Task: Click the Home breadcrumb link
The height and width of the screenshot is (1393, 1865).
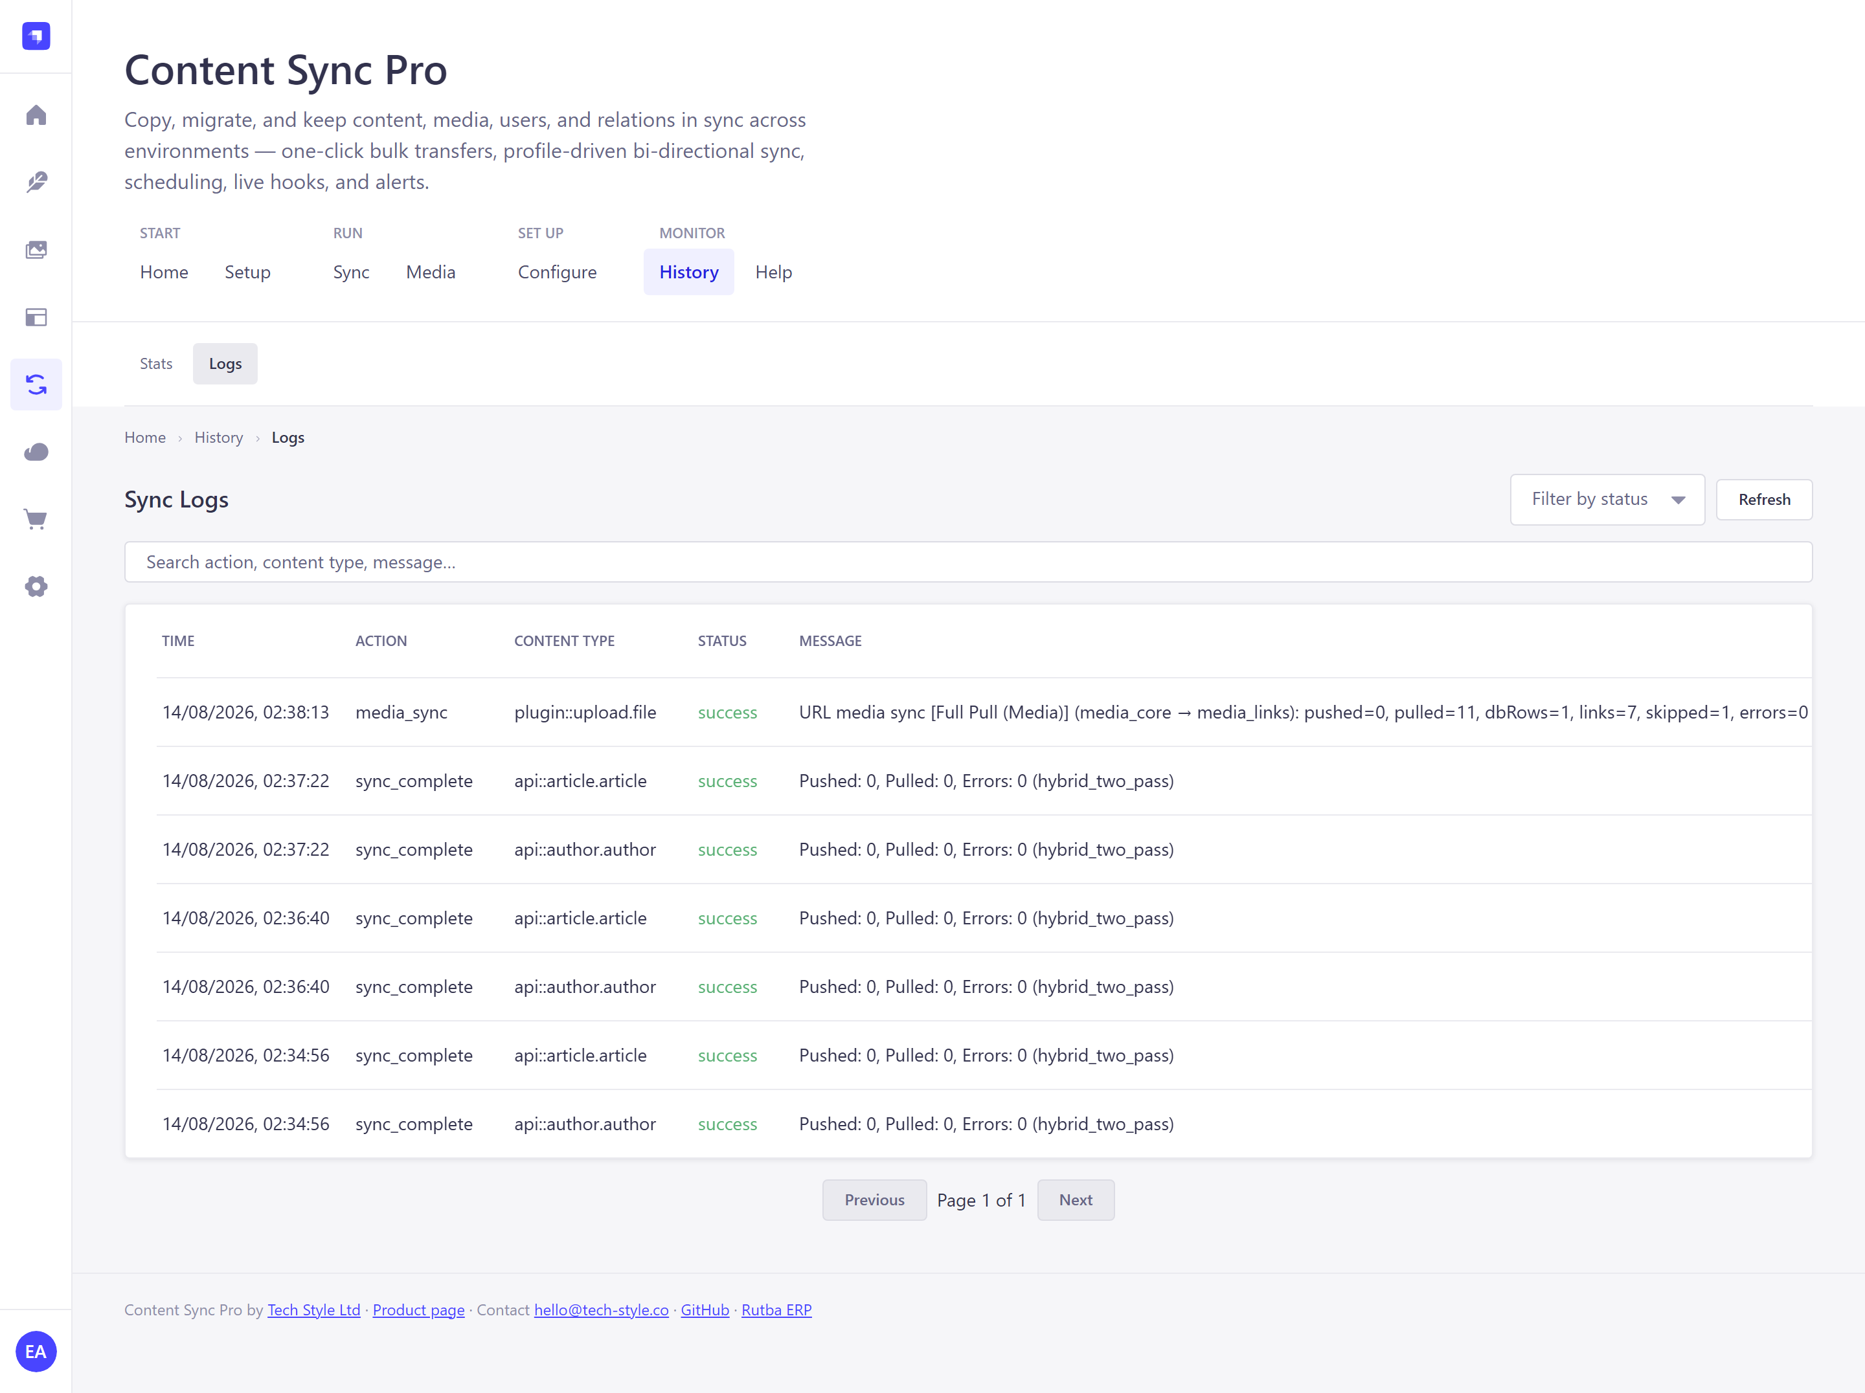Action: pyautogui.click(x=145, y=438)
